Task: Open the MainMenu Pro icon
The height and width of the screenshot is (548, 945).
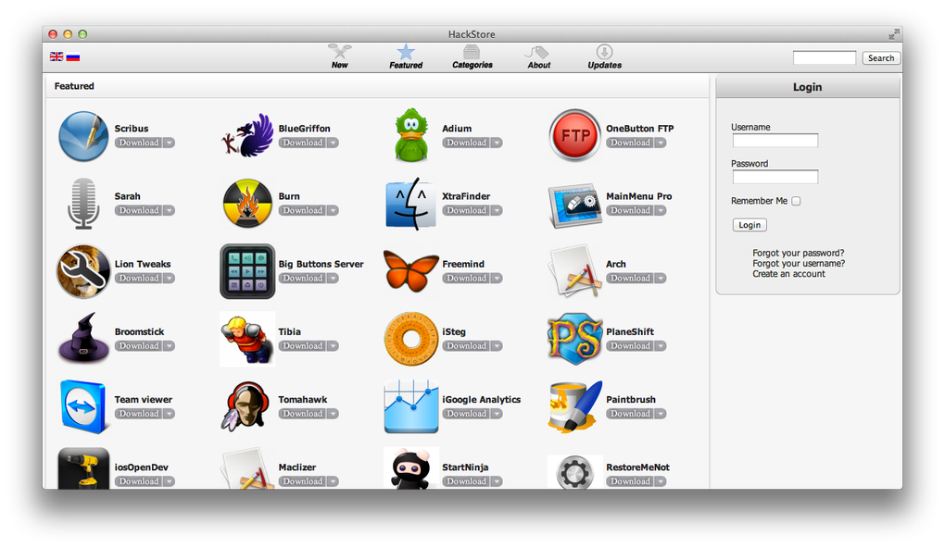Action: (575, 205)
